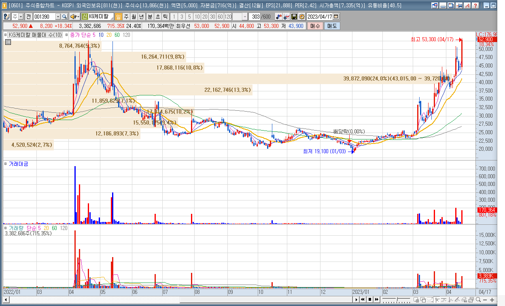The height and width of the screenshot is (306, 505).
Task: Click the overlapping windows icon at bottom
Action: pos(423,300)
